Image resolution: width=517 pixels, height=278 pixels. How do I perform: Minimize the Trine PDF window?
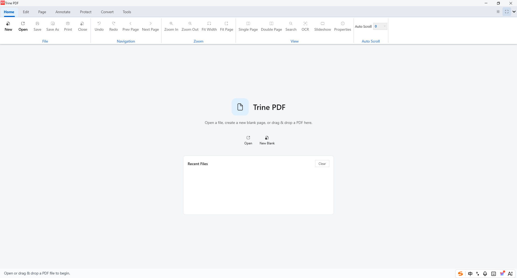486,3
